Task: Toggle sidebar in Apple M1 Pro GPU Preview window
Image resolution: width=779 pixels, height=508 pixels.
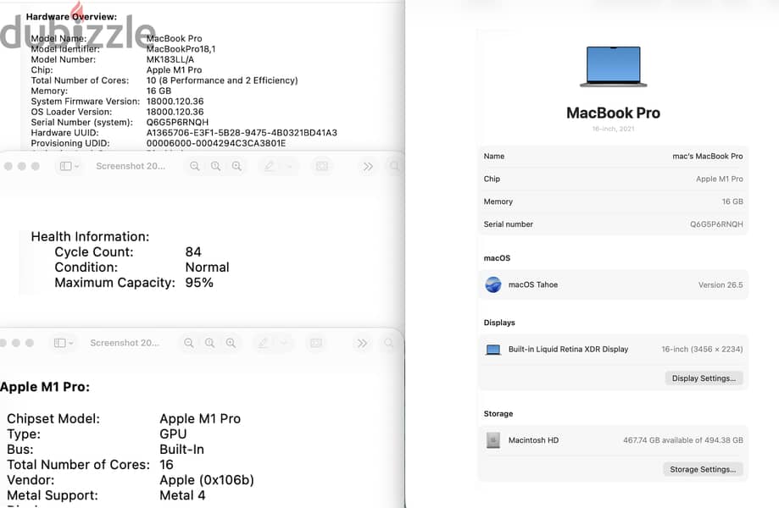Action: [59, 343]
